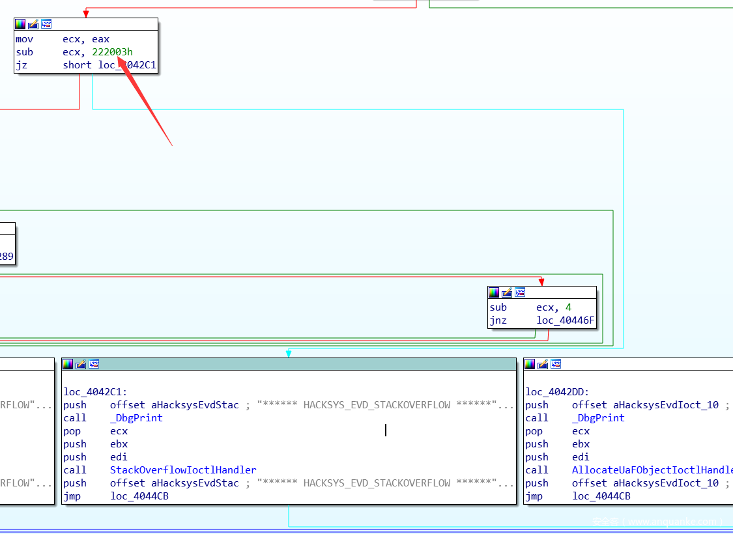Click the group nodes icon in the sub ecx, 4 block
The image size is (733, 534).
coord(520,292)
